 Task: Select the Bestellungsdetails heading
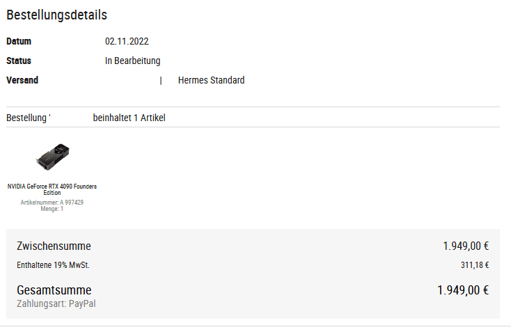tap(56, 15)
